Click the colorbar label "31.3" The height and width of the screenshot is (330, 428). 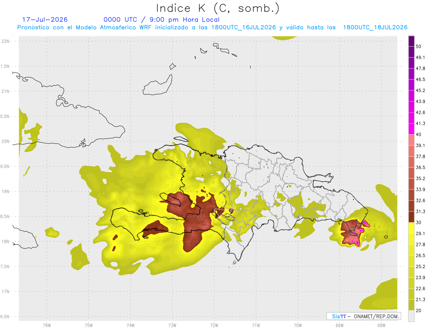point(421,211)
